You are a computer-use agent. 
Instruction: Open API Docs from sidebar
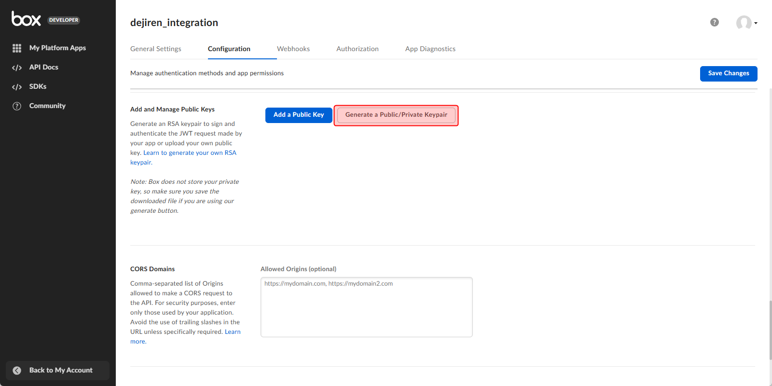coord(44,67)
